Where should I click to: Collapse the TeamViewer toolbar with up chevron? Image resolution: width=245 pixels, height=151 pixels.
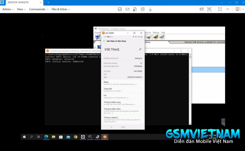[x=228, y=9]
